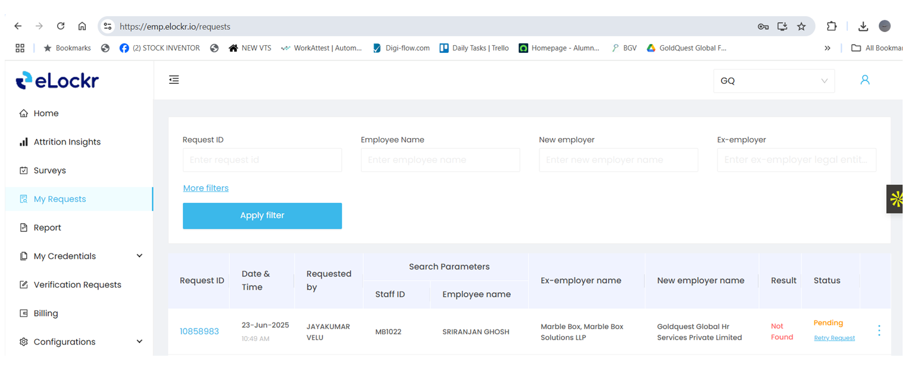This screenshot has width=905, height=367.
Task: Open browser downloads icon
Action: [863, 26]
